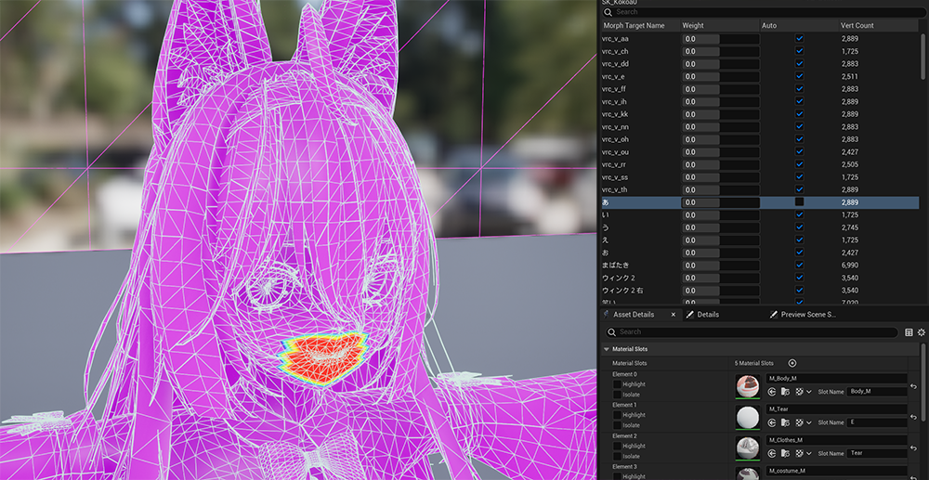Screen dimensions: 929x480
Task: Reset Element 1 material to default
Action: point(913,417)
